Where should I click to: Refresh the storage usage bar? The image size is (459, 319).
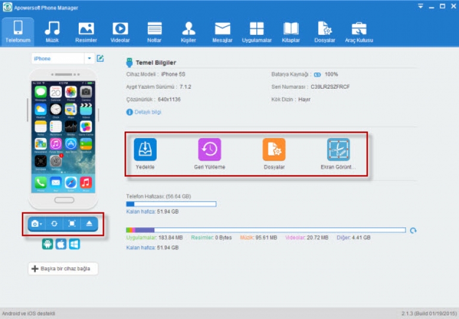pos(413,231)
